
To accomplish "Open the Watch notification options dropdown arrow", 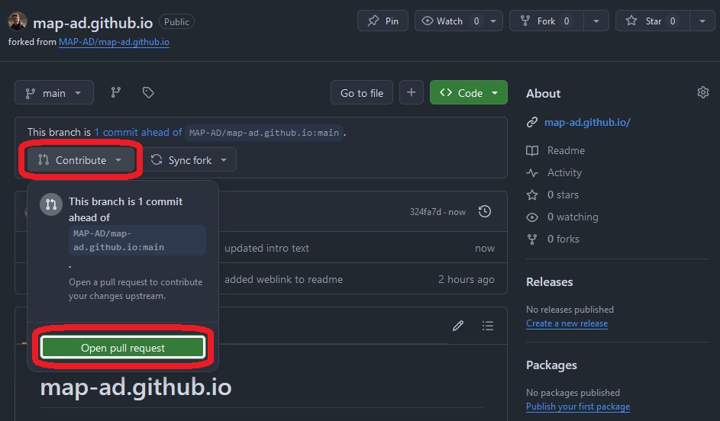I will 494,21.
